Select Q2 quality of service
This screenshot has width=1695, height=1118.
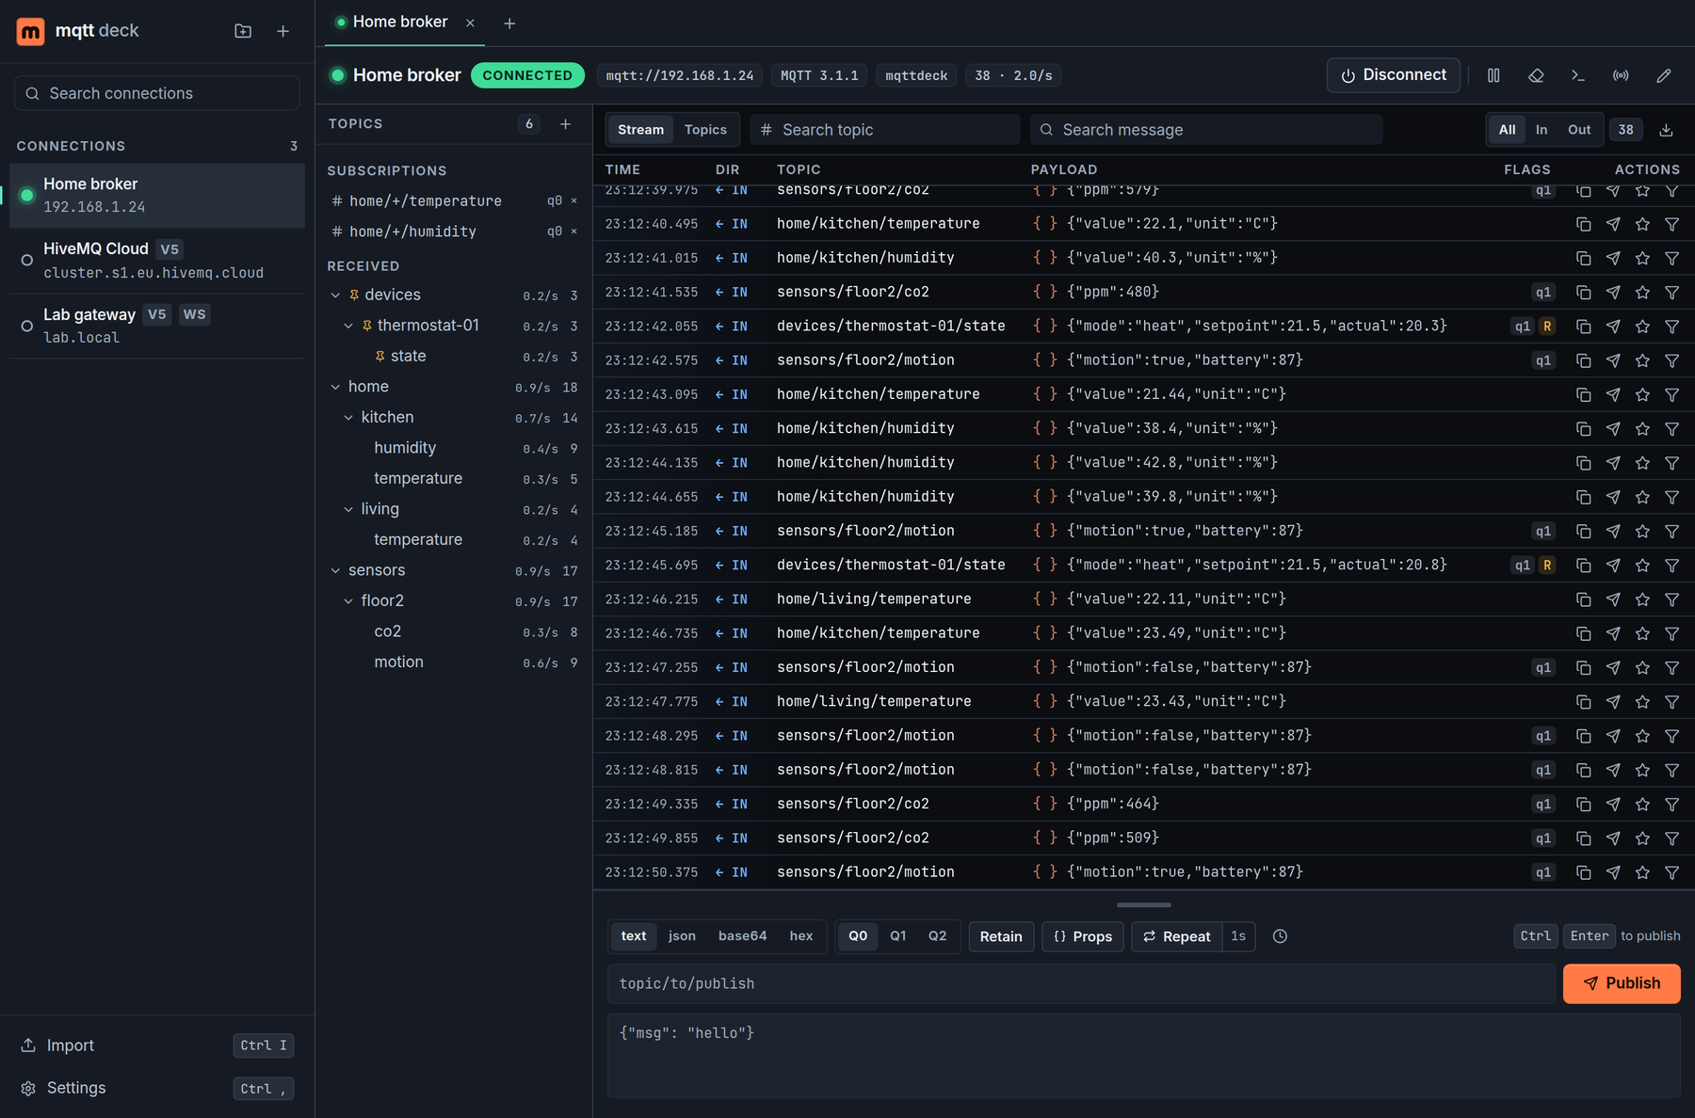pyautogui.click(x=938, y=936)
